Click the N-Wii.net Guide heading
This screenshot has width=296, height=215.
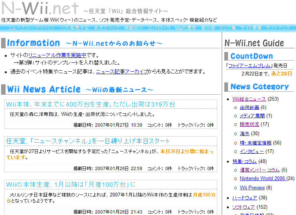[x=254, y=43]
